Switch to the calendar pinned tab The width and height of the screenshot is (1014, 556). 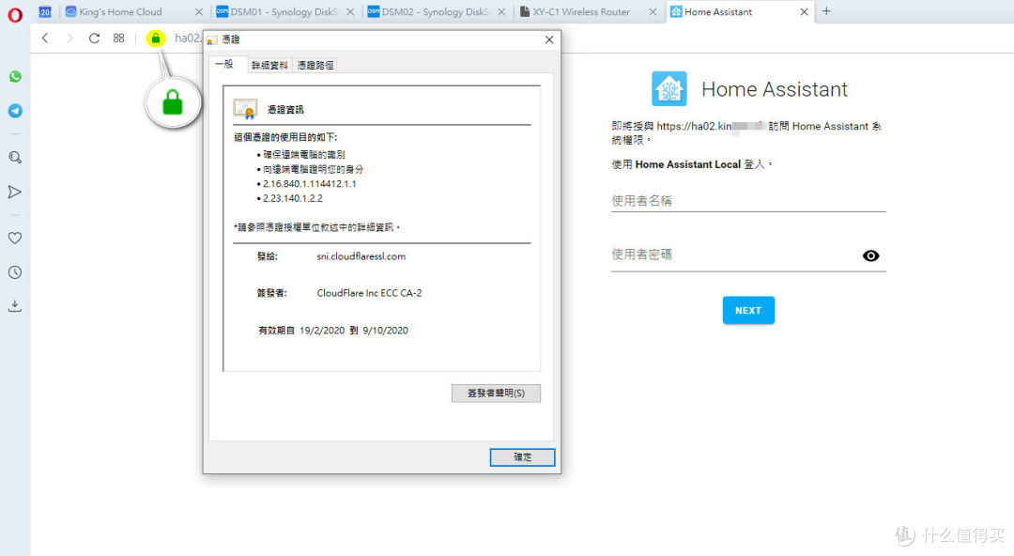tap(45, 11)
